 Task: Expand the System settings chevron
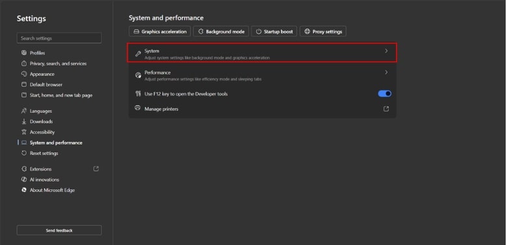(386, 51)
